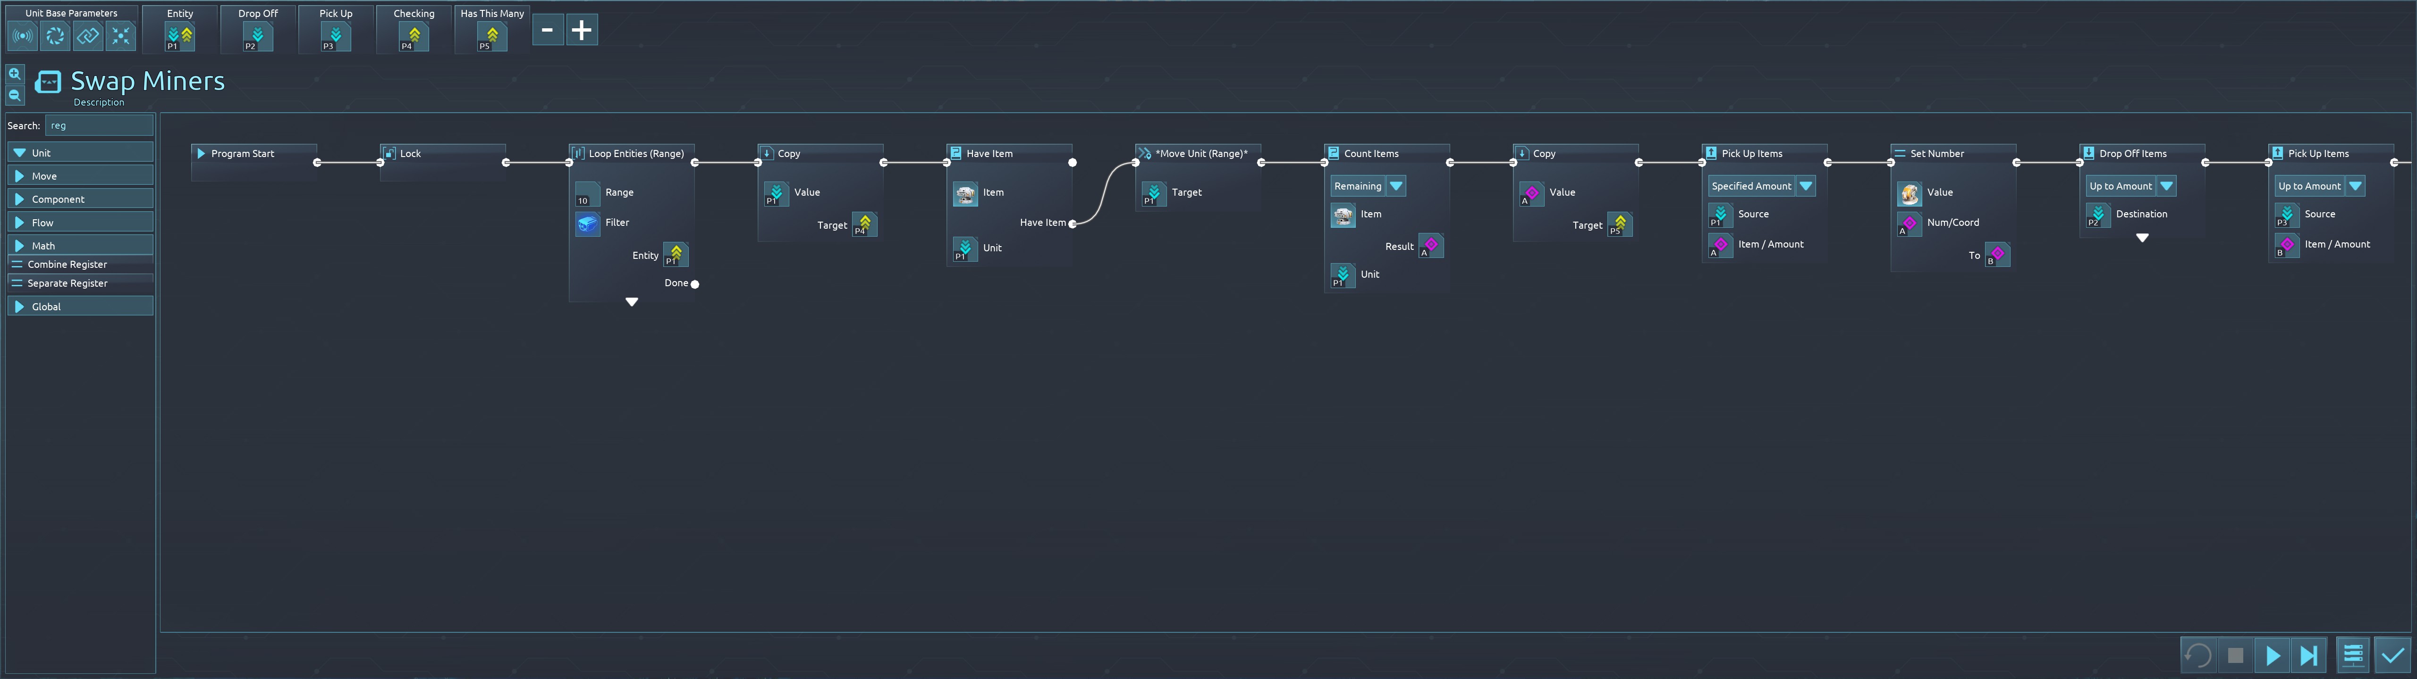Click the Search input field
Screen dimensions: 2417x679
pyautogui.click(x=99, y=126)
